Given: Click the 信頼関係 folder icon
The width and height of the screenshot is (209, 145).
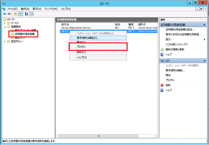Looking at the screenshot, I should [x=8, y=27].
